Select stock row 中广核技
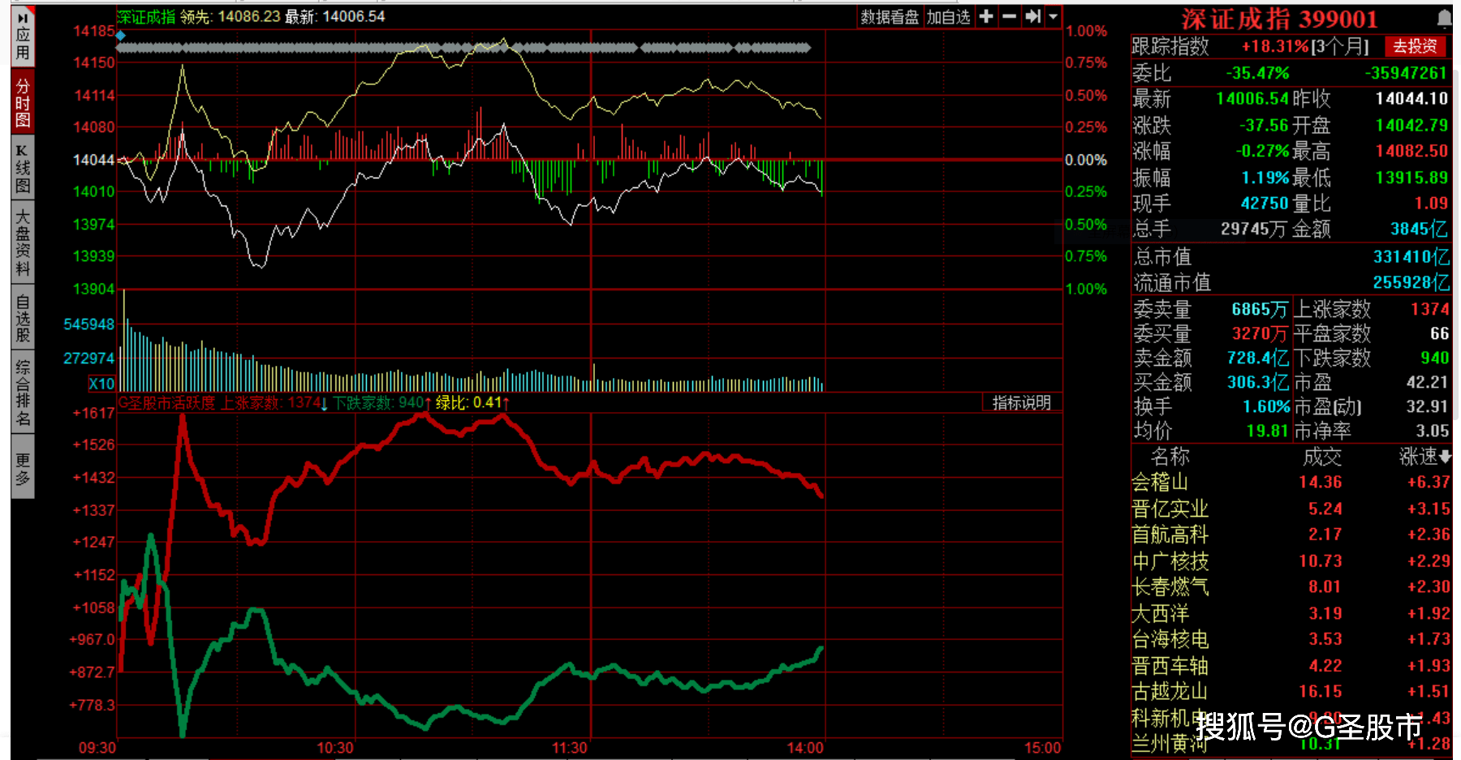Image resolution: width=1461 pixels, height=760 pixels. click(x=1291, y=560)
